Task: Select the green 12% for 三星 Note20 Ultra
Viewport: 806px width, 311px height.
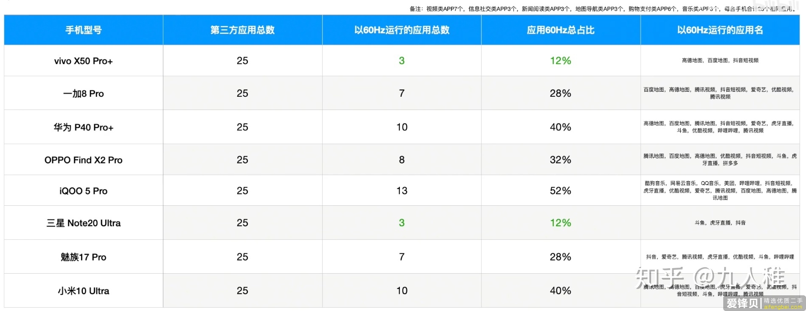Action: pos(560,223)
